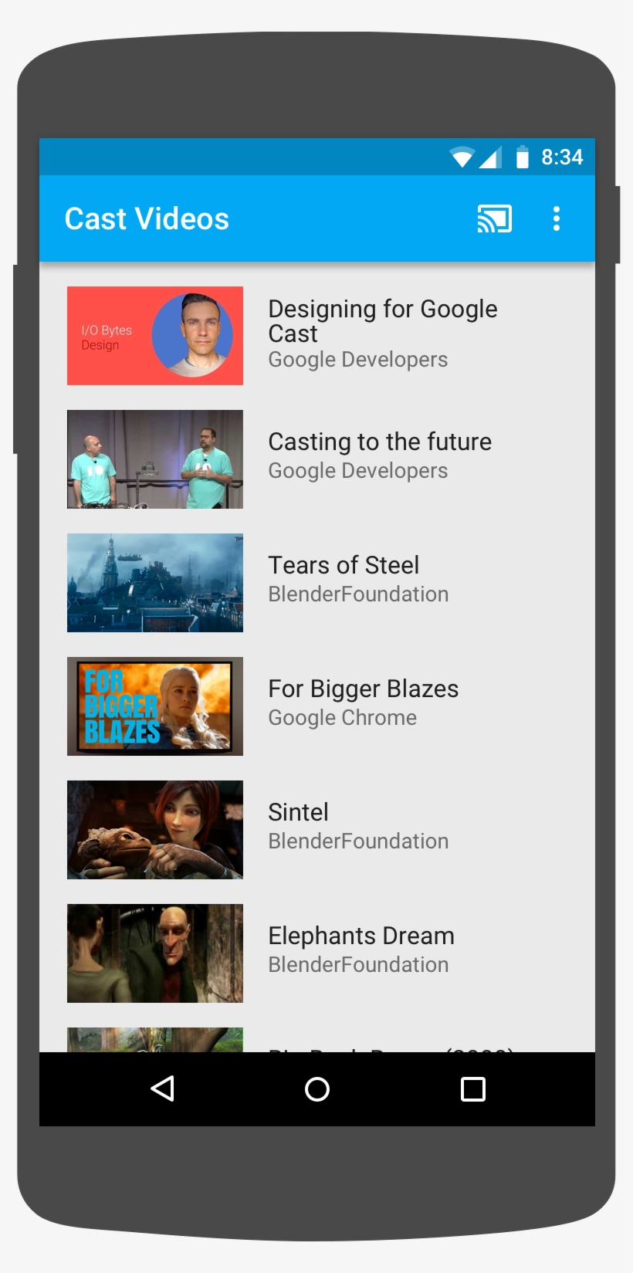This screenshot has width=633, height=1273.
Task: Tap the cellular signal icon
Action: coord(490,157)
